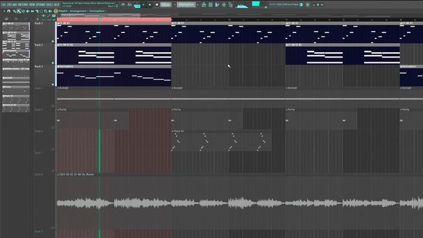Select the Mute tool in playlist toolbar
Image resolution: width=423 pixels, height=238 pixels.
(x=28, y=11)
